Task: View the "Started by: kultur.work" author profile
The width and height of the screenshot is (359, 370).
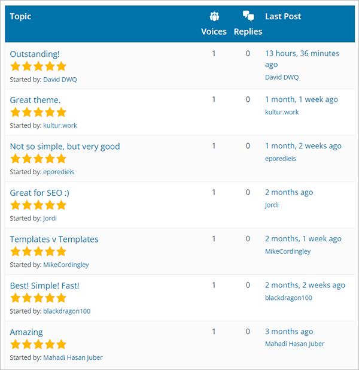Action: (60, 126)
